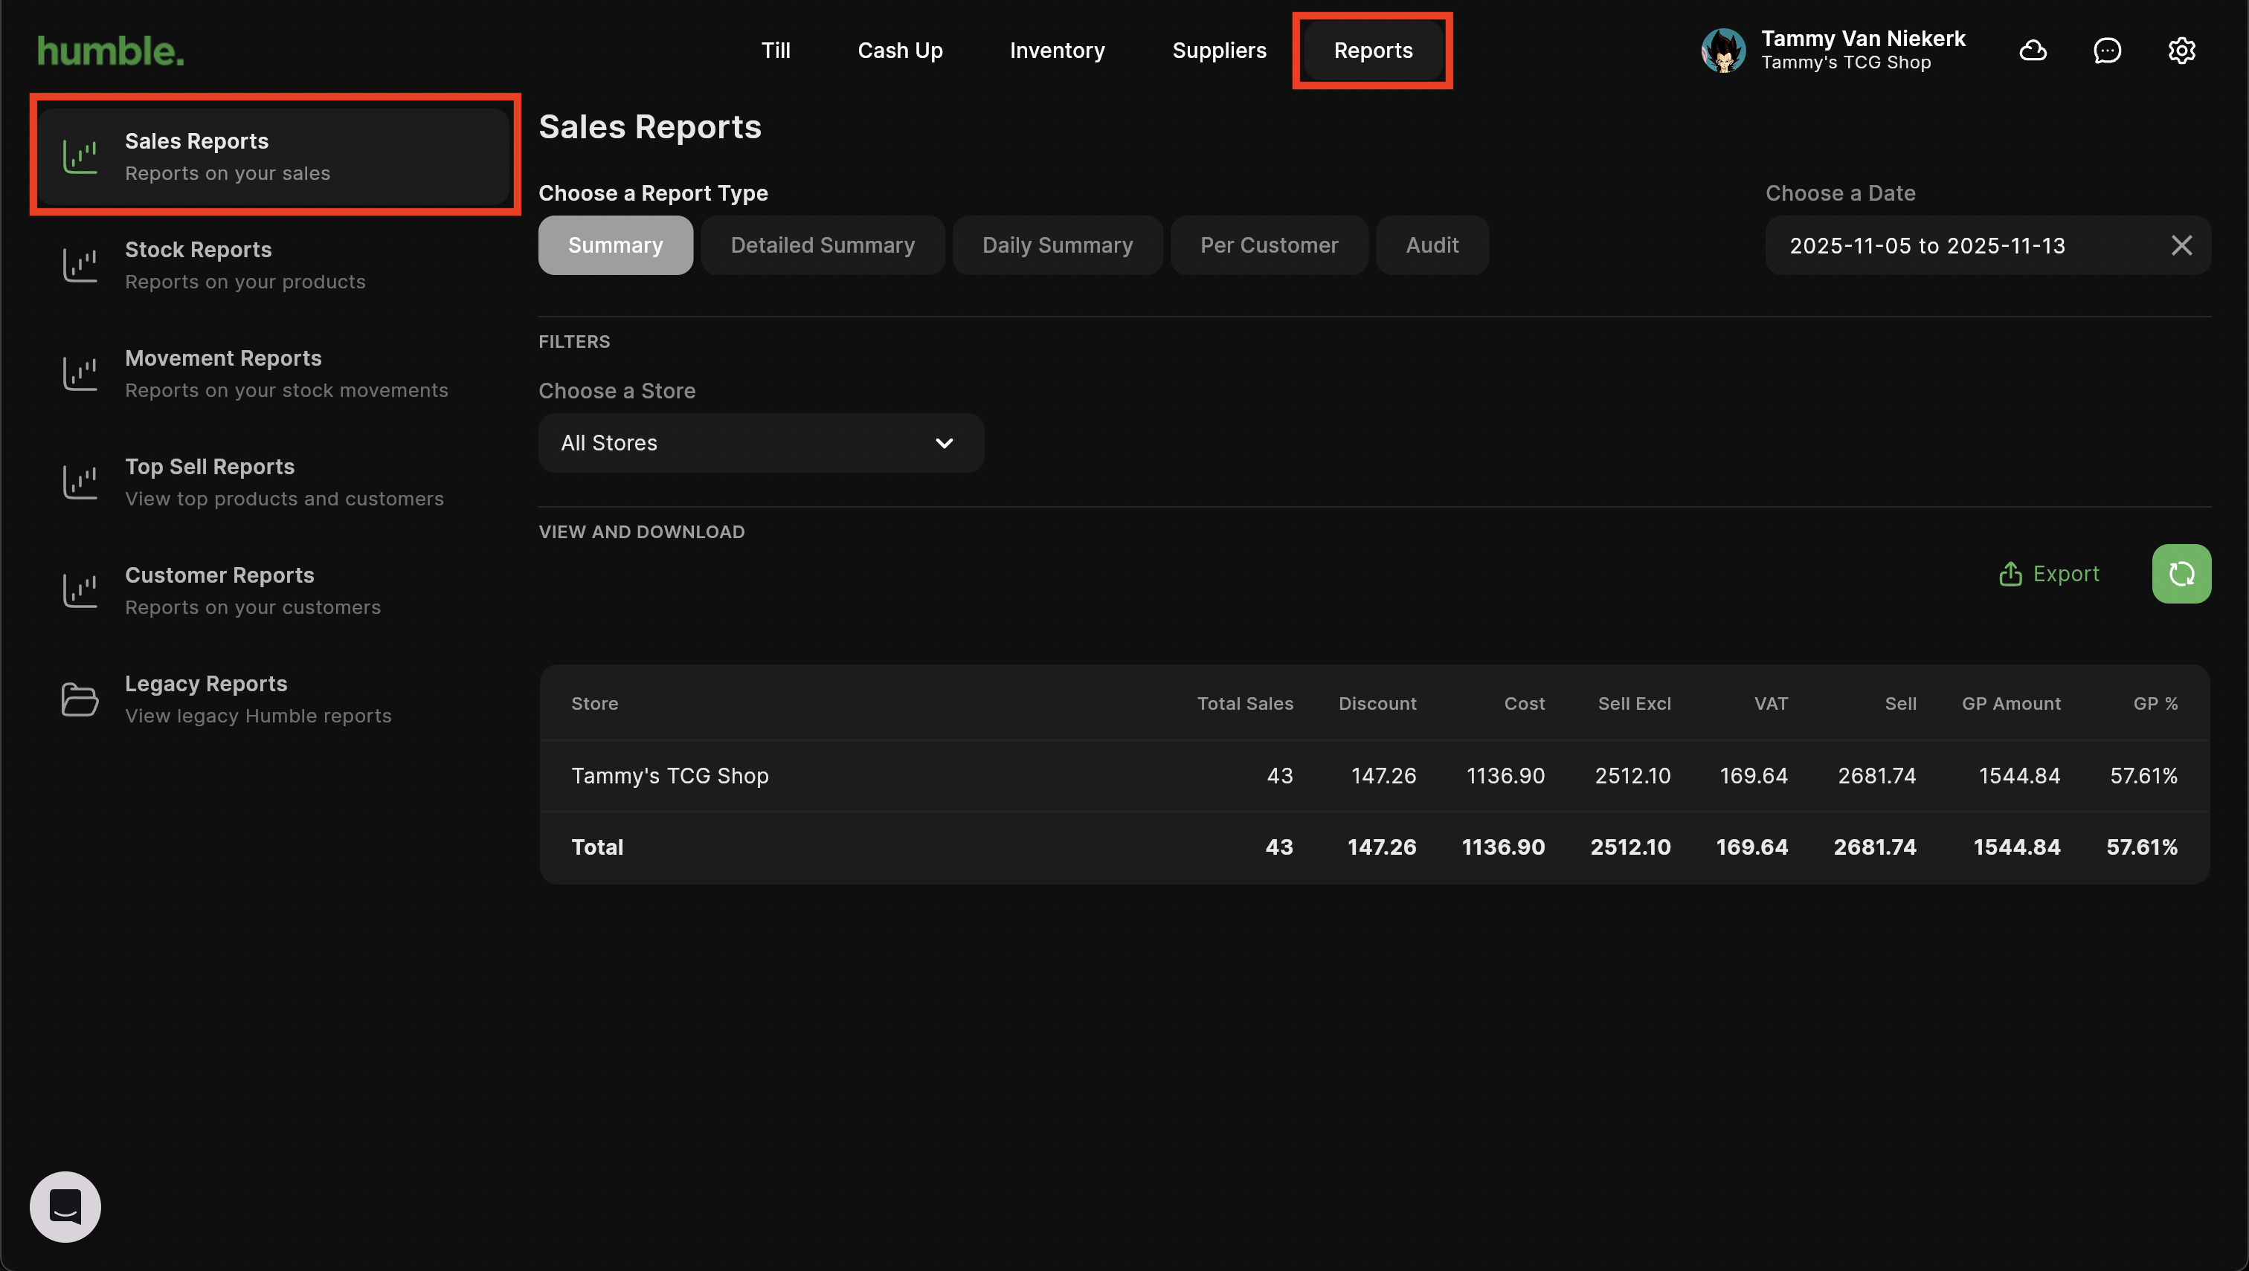
Task: Choose the Audit report type
Action: 1432,245
